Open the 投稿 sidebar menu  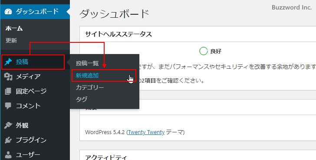coord(33,62)
